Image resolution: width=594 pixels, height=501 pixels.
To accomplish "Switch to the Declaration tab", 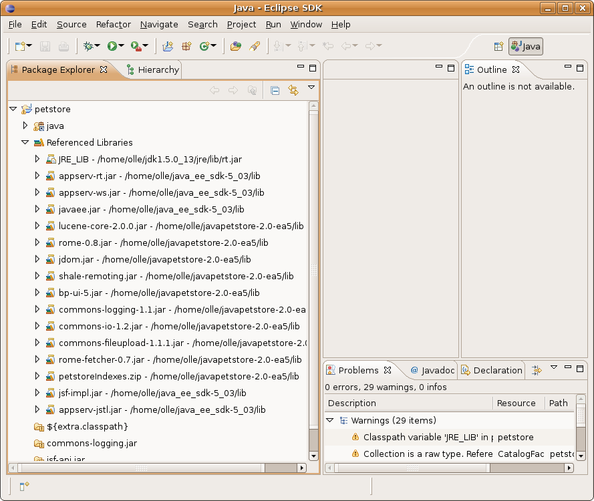I will point(492,370).
